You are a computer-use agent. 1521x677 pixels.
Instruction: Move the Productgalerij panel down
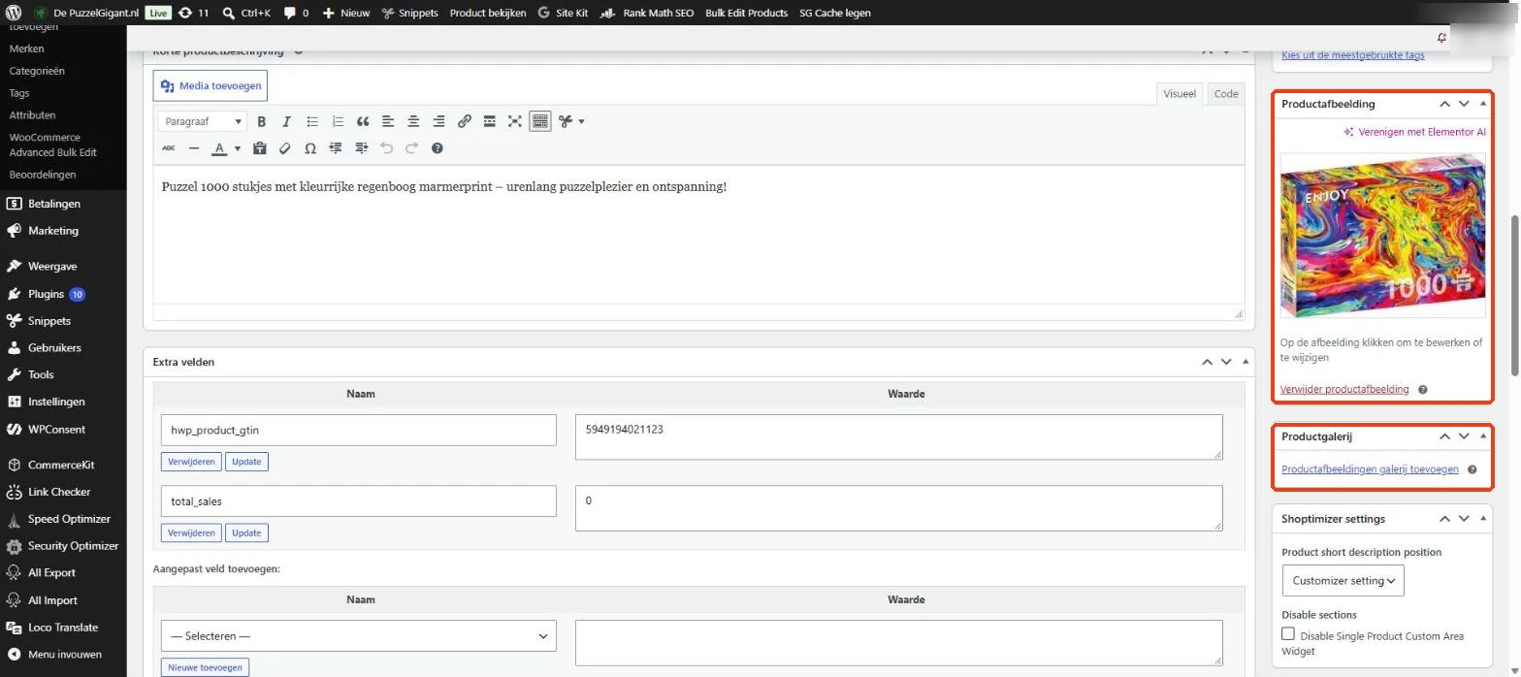point(1464,437)
